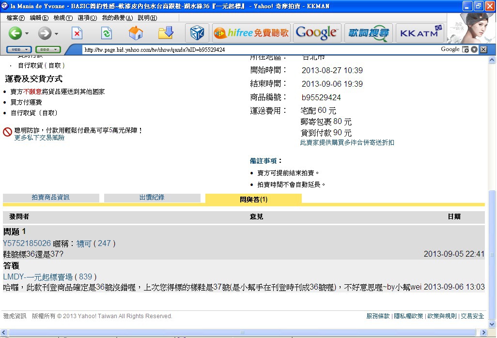Image resolution: width=497 pixels, height=338 pixels.
Task: Open hifree free music banner button
Action: coord(251,33)
